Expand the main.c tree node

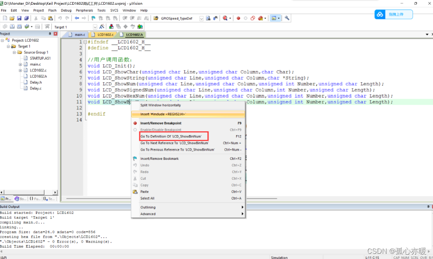coord(20,65)
